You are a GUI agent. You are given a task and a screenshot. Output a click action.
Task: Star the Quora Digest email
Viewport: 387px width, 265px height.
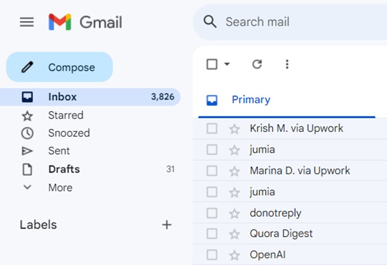234,234
